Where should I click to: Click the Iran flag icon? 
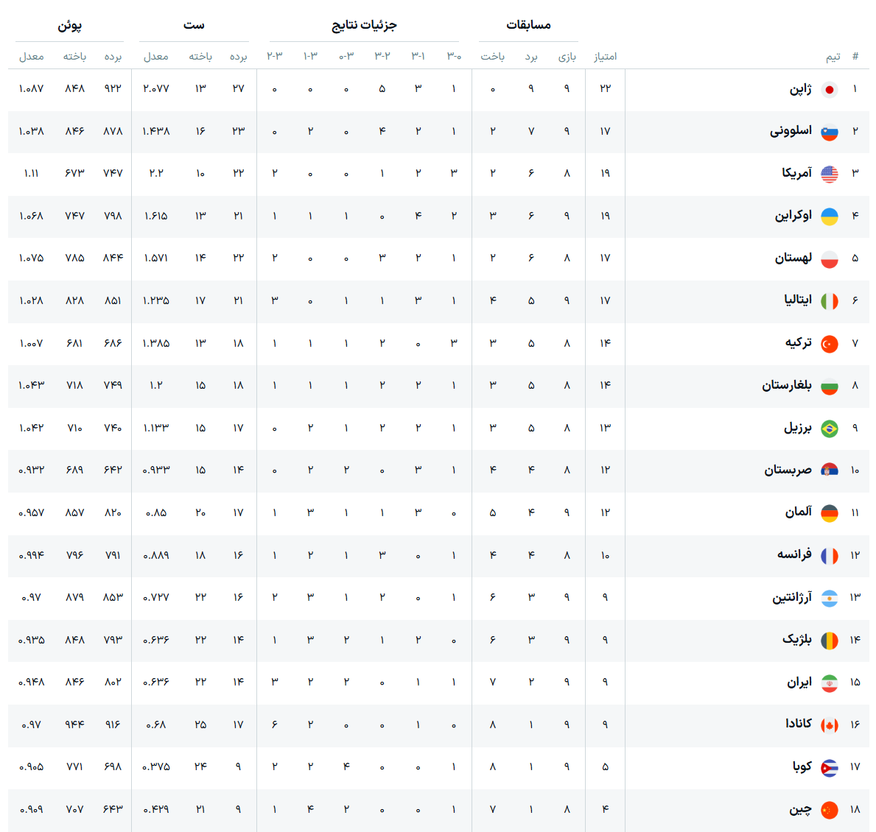[829, 683]
